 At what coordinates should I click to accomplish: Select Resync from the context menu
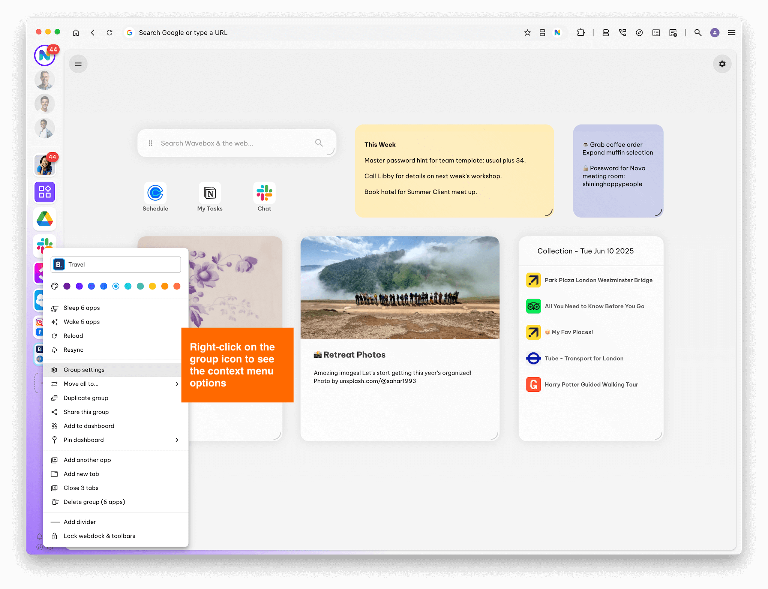click(x=115, y=350)
